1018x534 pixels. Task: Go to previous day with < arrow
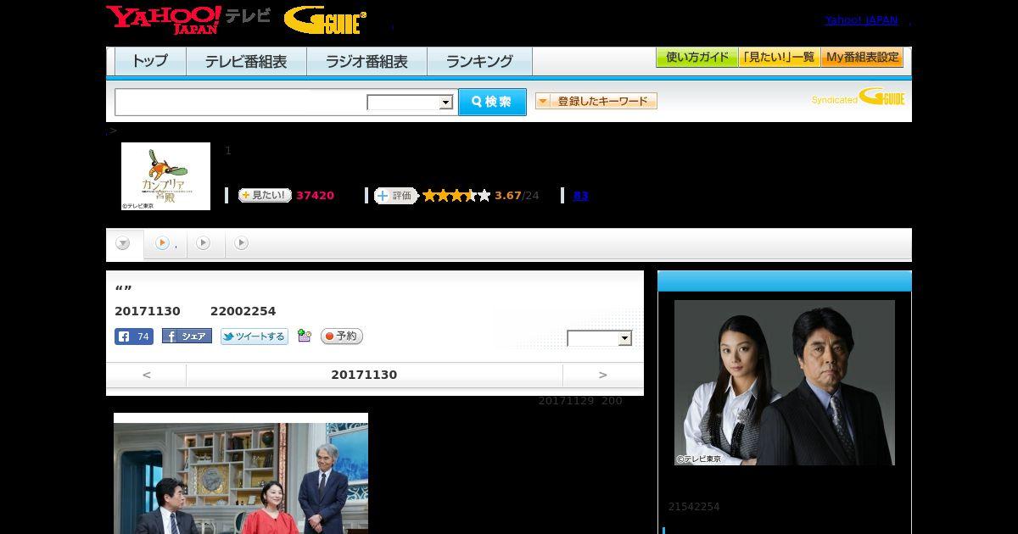tap(147, 375)
